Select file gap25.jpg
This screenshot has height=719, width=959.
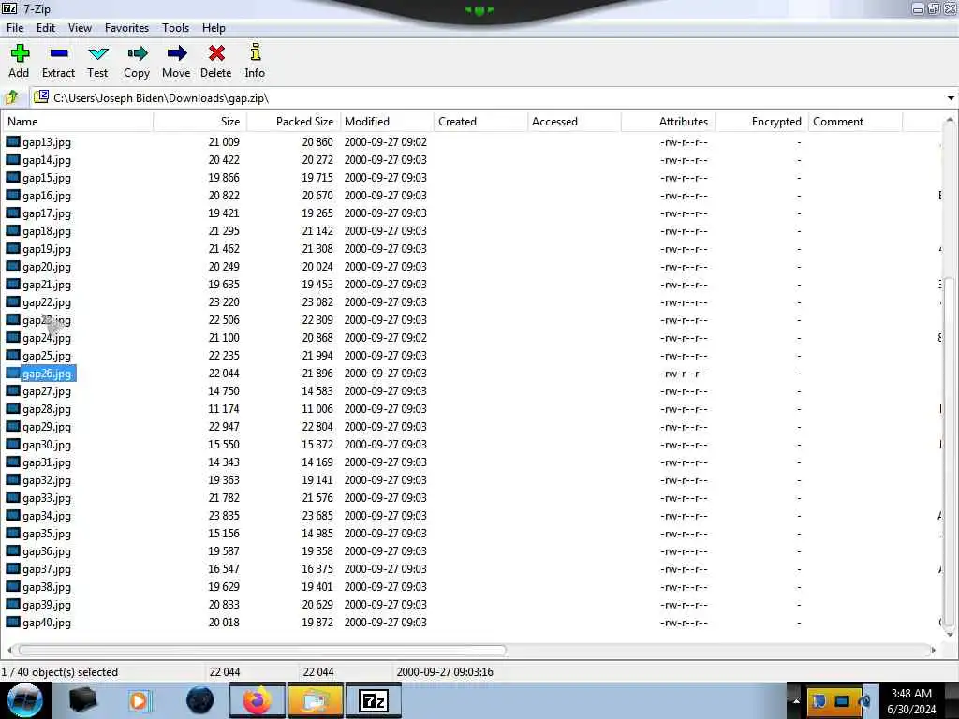[x=47, y=355]
